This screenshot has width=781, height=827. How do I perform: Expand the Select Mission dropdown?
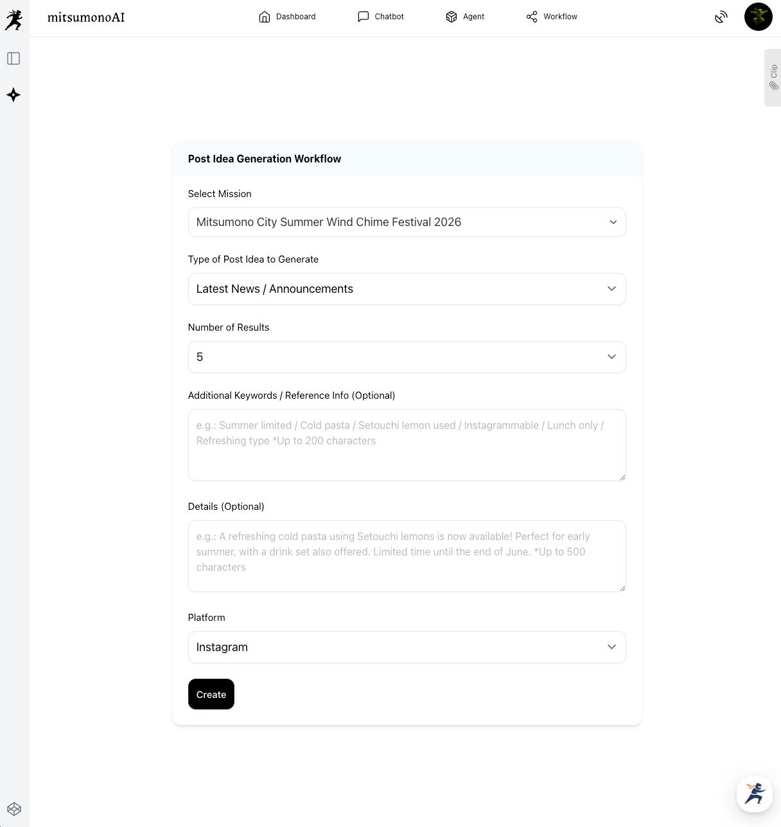407,222
